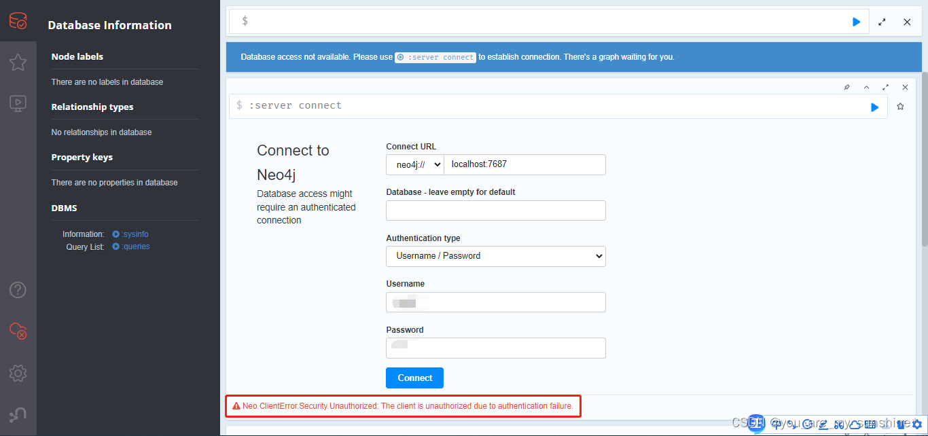The height and width of the screenshot is (436, 928).
Task: Close the :server connect frame
Action: (x=905, y=87)
